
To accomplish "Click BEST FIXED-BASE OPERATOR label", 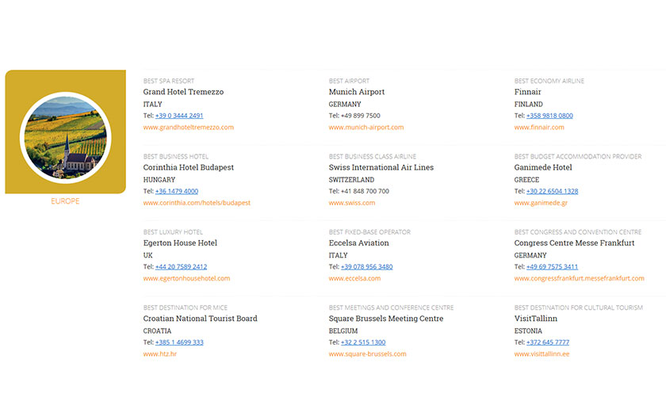I will click(x=369, y=232).
